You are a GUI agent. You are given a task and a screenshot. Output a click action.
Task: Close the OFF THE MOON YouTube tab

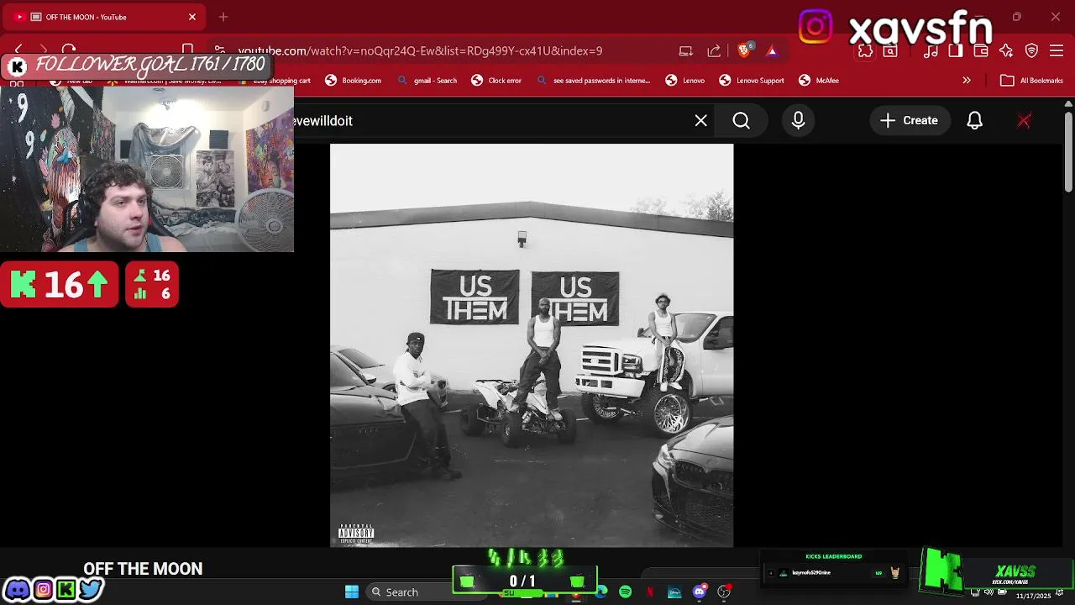click(x=192, y=17)
